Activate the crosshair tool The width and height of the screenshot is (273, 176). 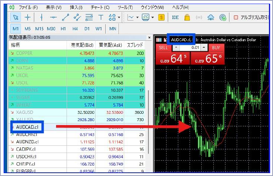coord(27,17)
